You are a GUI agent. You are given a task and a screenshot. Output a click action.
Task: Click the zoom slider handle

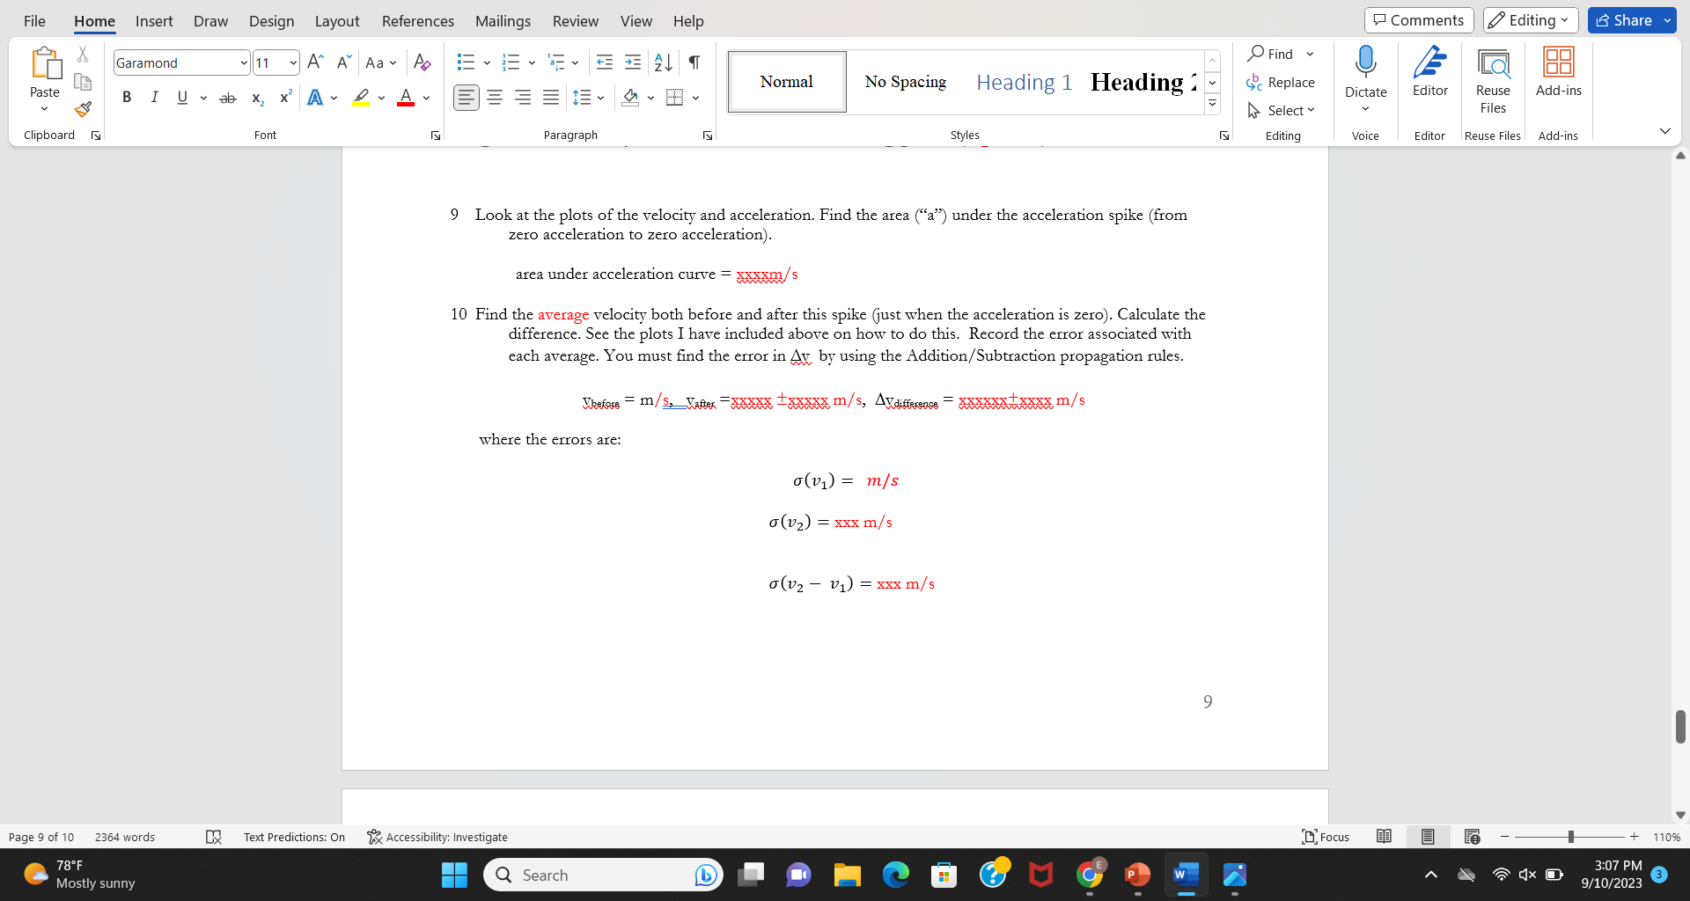pos(1570,837)
